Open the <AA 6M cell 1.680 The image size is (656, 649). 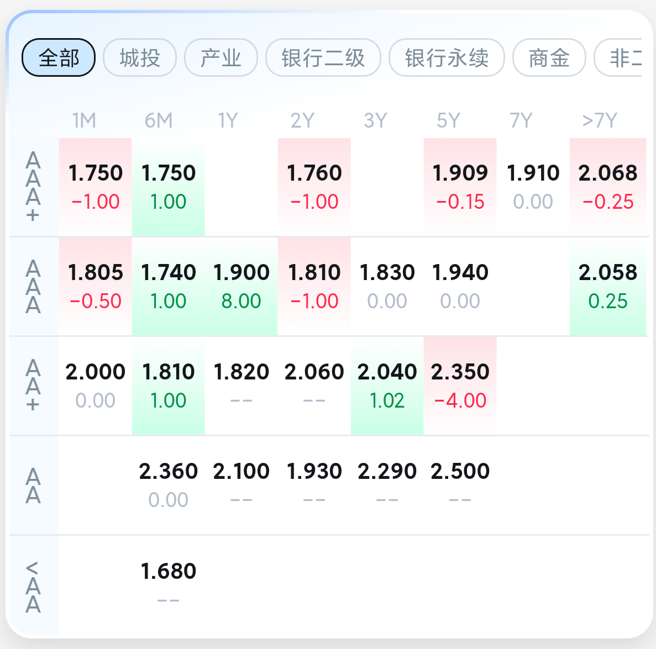(169, 584)
